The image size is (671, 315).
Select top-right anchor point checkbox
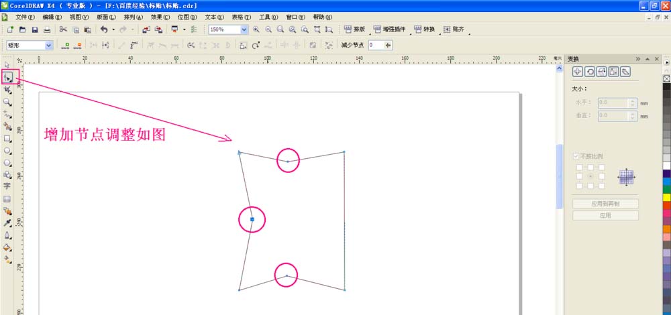tap(602, 167)
